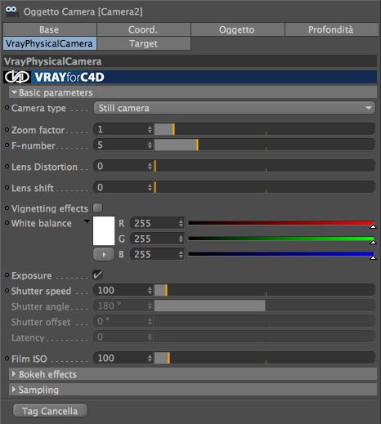Click the 'Oggetto Camera [Camera2]' title text
This screenshot has height=424, width=381.
click(x=83, y=11)
